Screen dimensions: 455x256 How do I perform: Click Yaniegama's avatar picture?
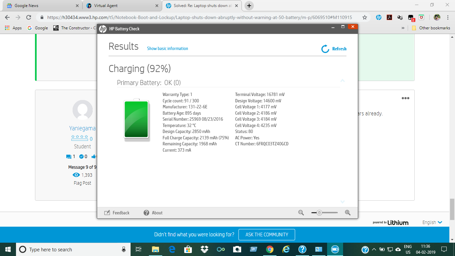(82, 110)
